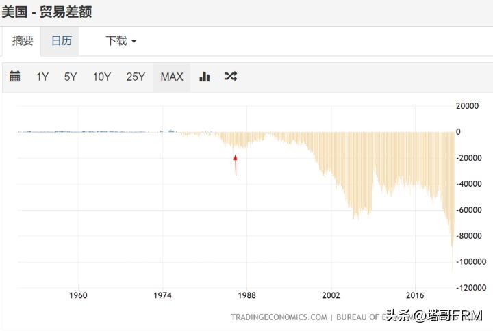
Task: Click the 20000 y-axis label
Action: pos(467,106)
